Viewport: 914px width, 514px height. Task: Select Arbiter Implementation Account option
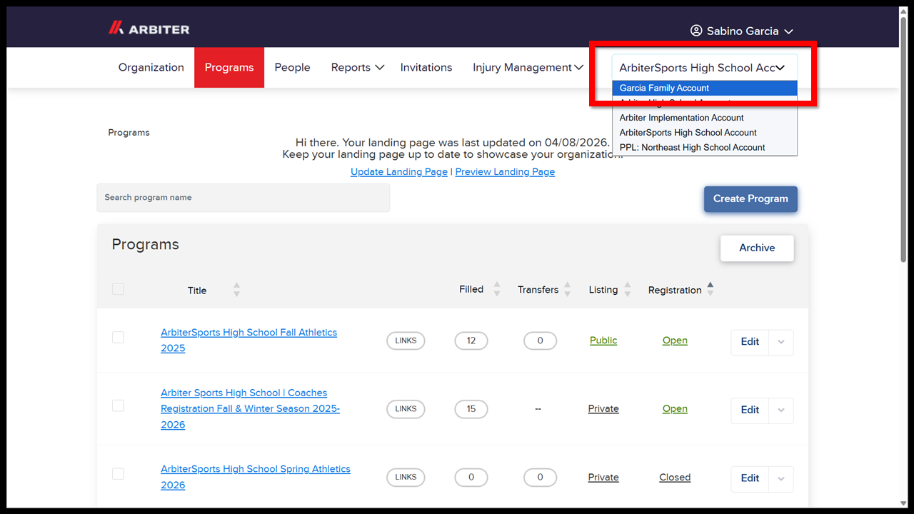point(705,118)
